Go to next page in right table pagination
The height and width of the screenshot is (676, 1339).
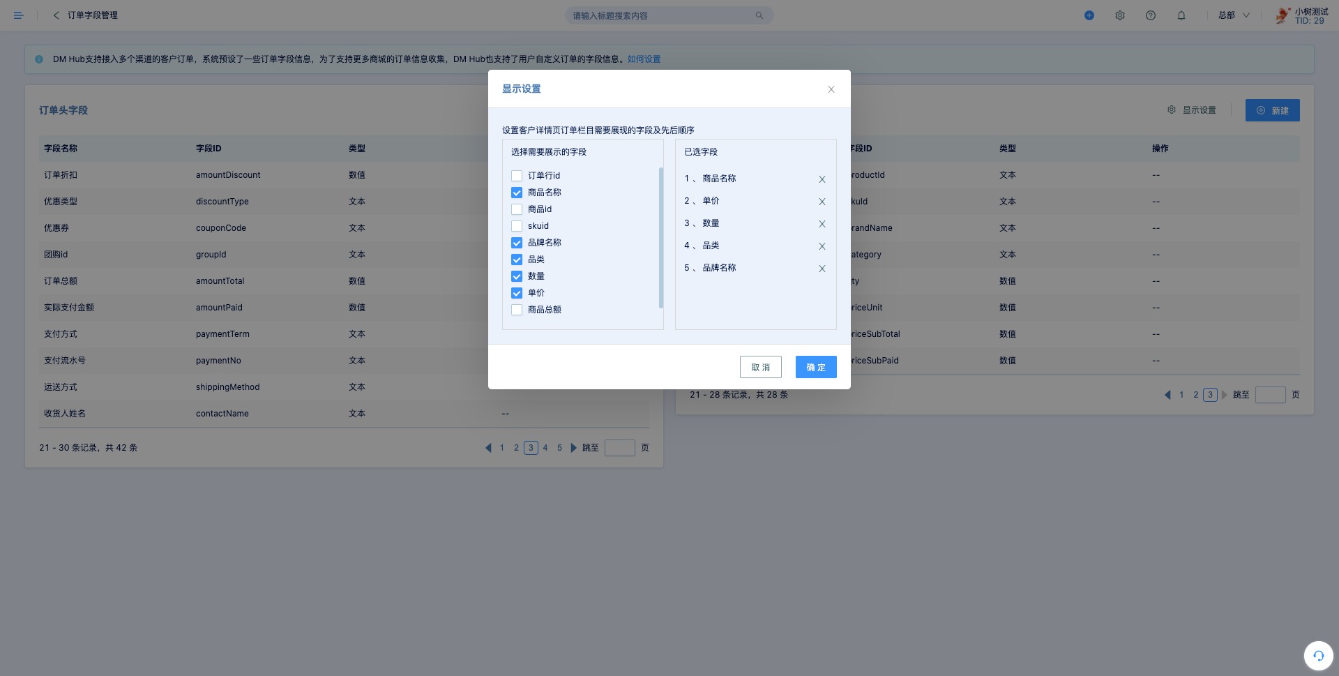(x=1224, y=395)
